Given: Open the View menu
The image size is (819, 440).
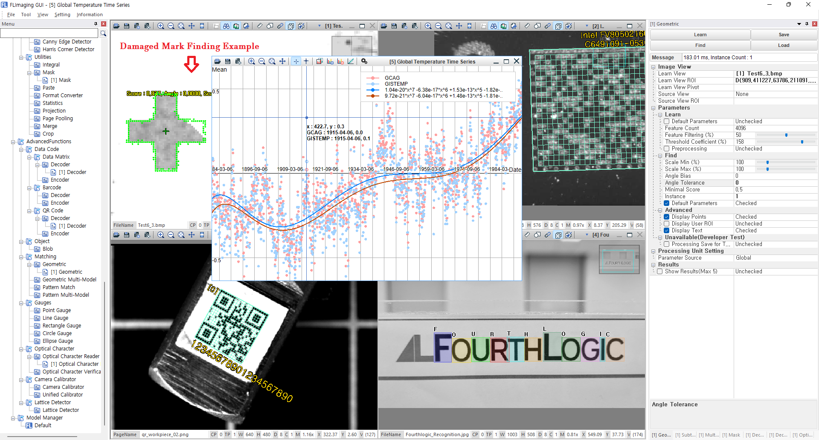Looking at the screenshot, I should [x=43, y=14].
